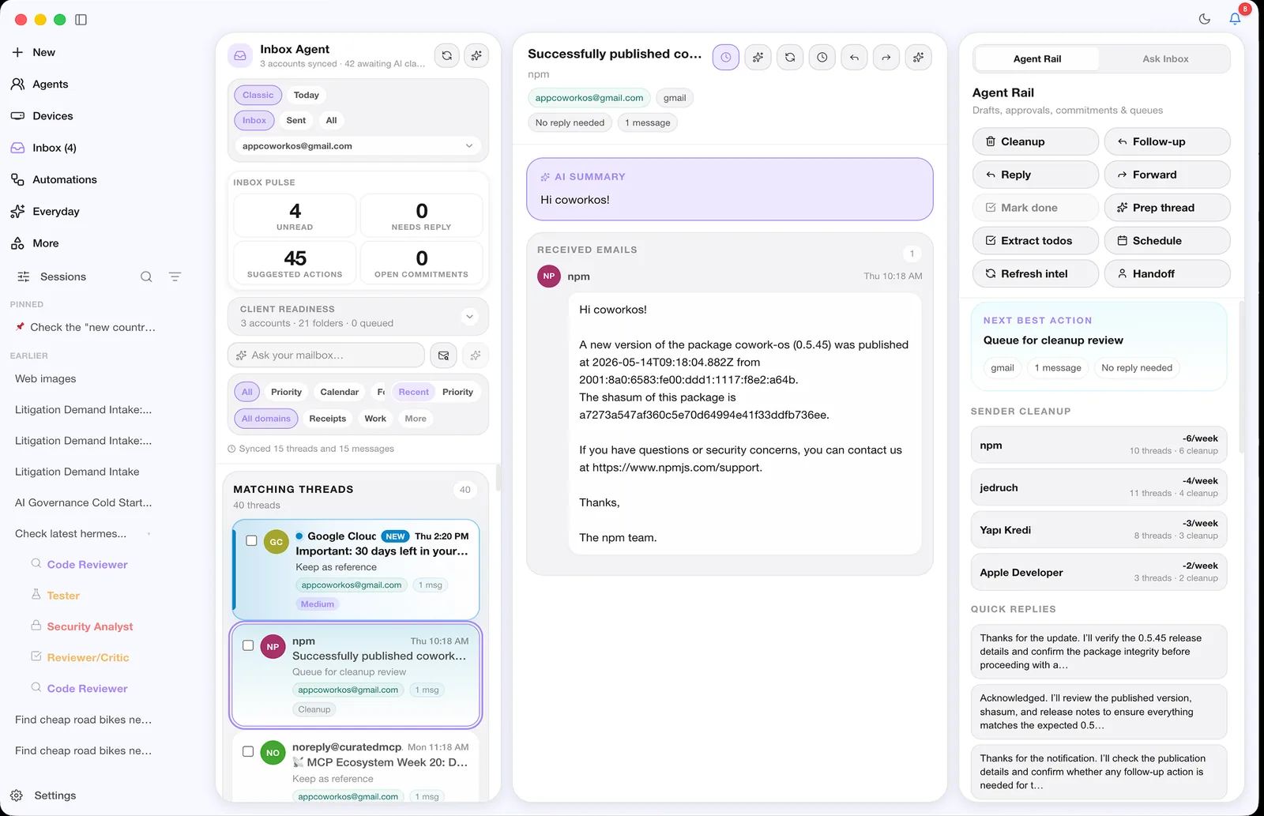This screenshot has width=1264, height=816.
Task: Toggle the sidebar panel icon
Action: click(81, 19)
